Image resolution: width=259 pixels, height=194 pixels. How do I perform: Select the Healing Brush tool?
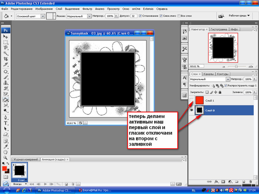[x=6, y=72]
